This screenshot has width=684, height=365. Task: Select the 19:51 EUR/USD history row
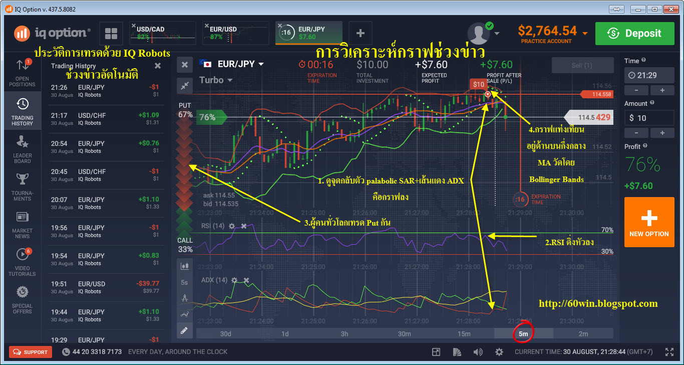pyautogui.click(x=105, y=287)
